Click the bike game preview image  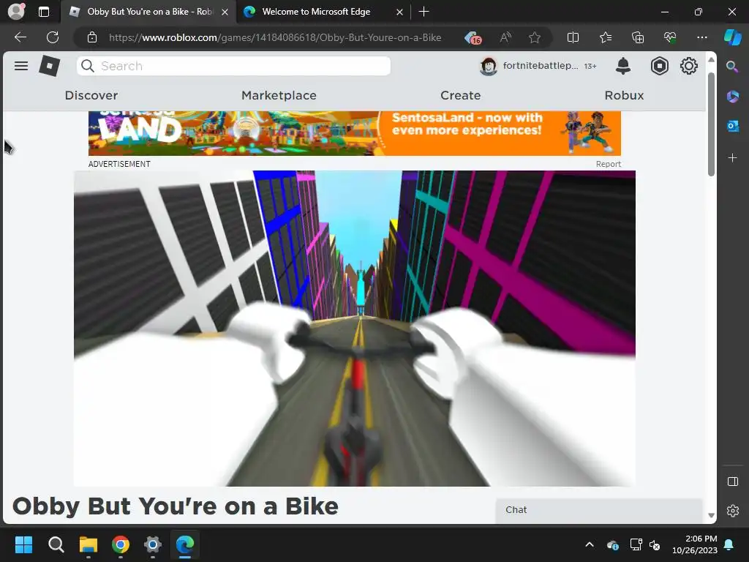click(355, 329)
